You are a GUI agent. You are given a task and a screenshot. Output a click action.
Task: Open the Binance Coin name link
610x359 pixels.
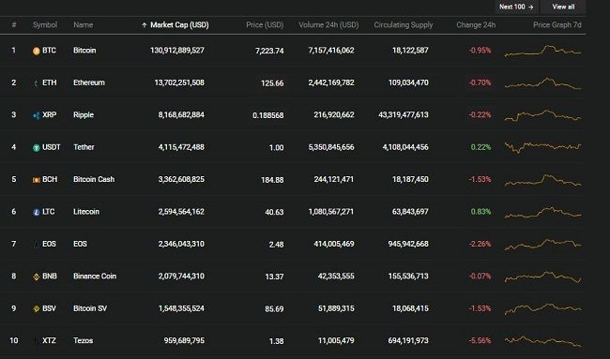pyautogui.click(x=95, y=276)
